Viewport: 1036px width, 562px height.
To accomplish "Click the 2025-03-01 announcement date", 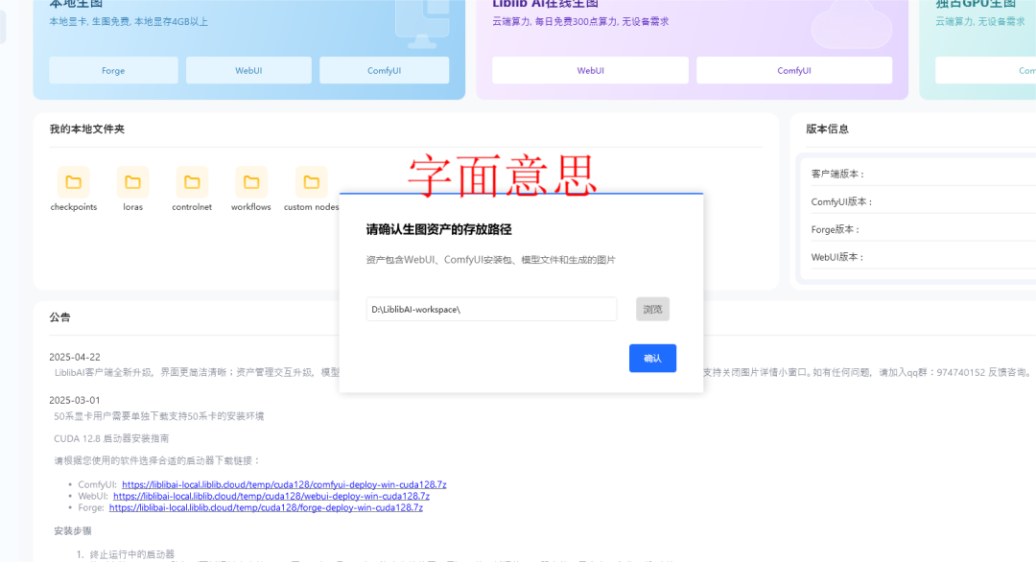I will coord(75,400).
